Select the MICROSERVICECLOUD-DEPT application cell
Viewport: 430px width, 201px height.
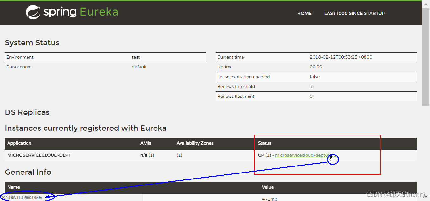coord(39,155)
